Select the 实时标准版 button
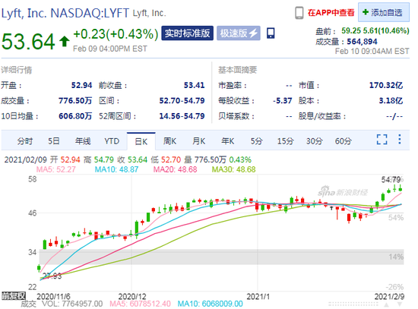The width and height of the screenshot is (418, 309). (187, 33)
